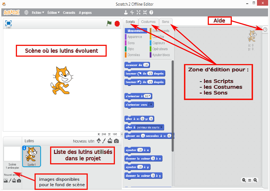This screenshot has width=270, height=191.
Task: Zoom in on the scripts area
Action: click(x=255, y=180)
